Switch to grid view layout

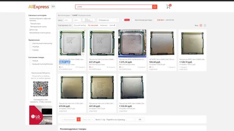point(201,25)
